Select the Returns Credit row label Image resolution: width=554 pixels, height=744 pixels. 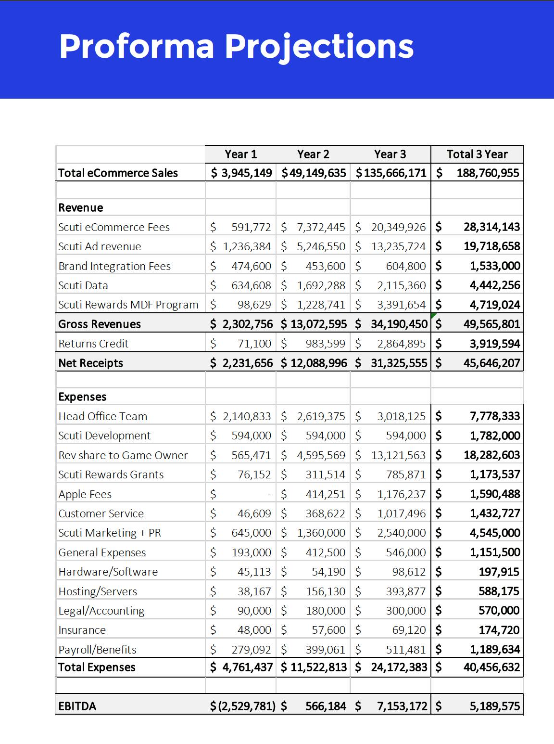tap(93, 344)
